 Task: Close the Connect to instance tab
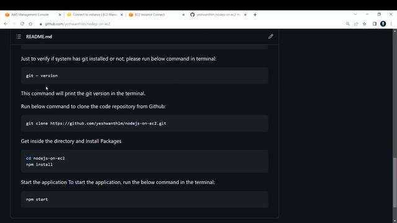click(x=122, y=15)
